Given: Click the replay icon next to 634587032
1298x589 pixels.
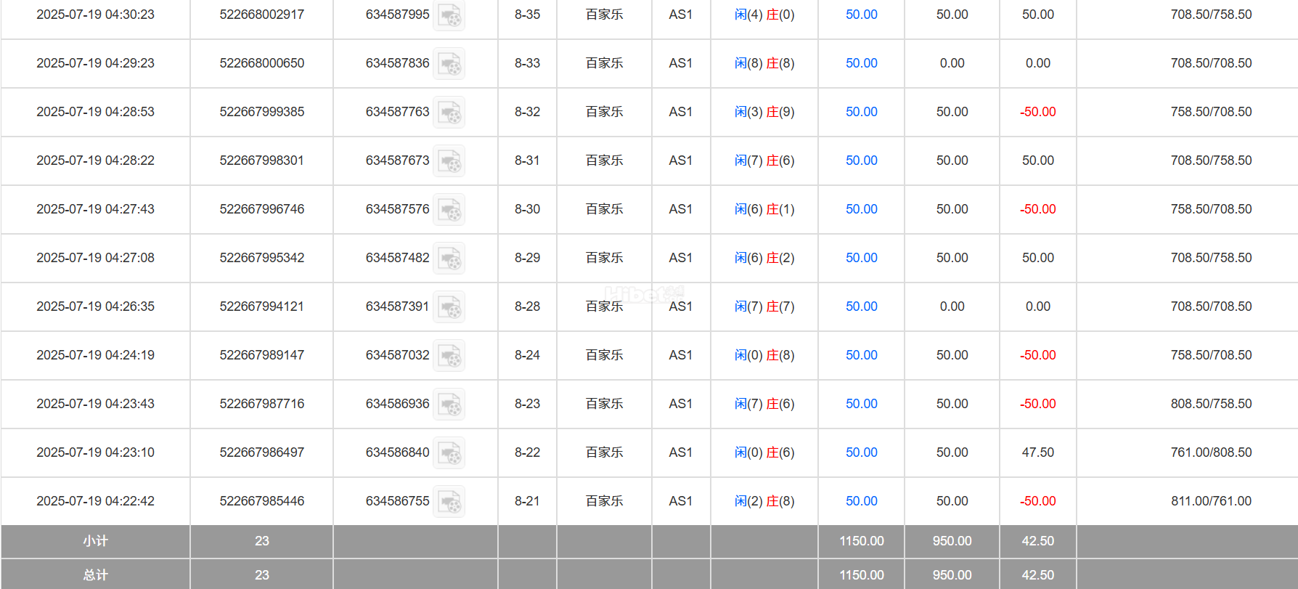Looking at the screenshot, I should [449, 356].
